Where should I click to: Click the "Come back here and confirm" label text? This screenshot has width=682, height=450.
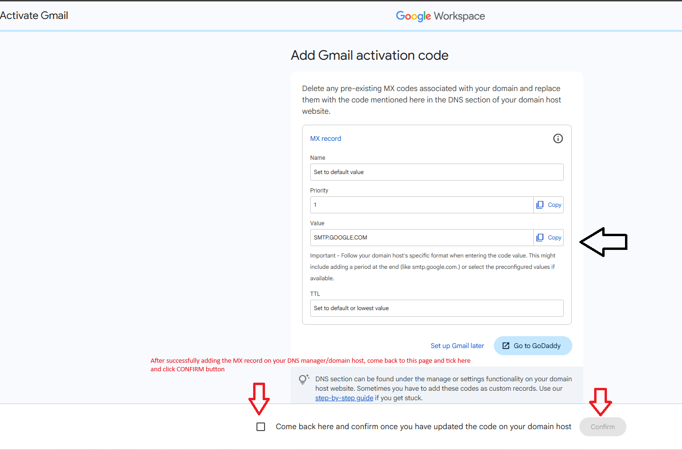click(x=423, y=427)
